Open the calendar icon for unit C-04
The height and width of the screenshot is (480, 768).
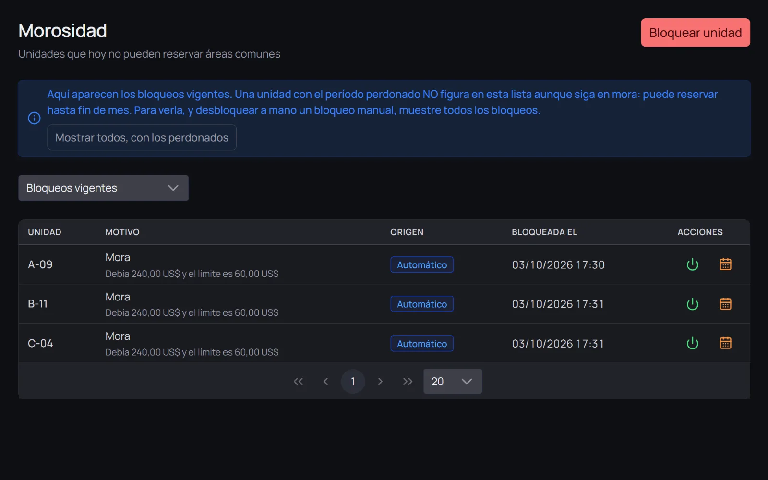(x=725, y=343)
